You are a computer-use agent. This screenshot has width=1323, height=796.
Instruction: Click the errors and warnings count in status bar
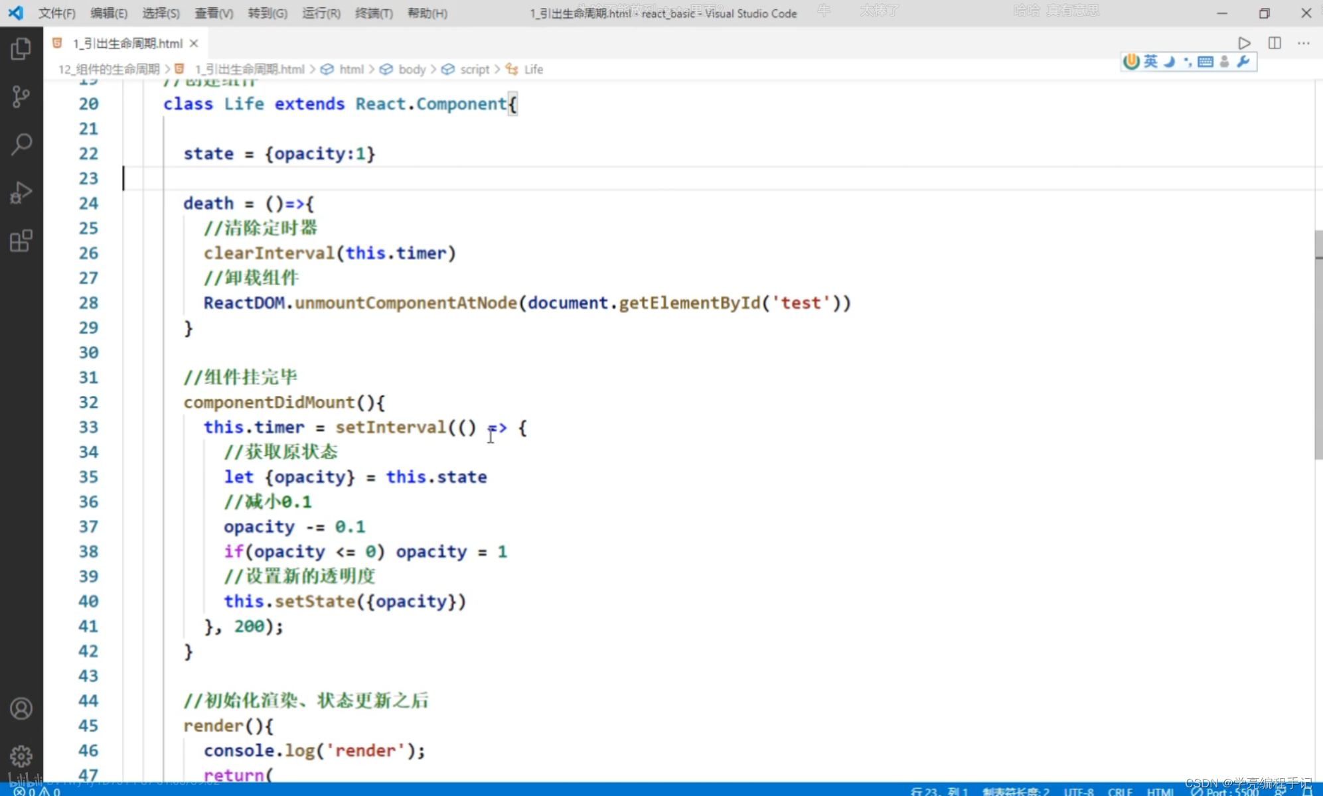coord(37,791)
